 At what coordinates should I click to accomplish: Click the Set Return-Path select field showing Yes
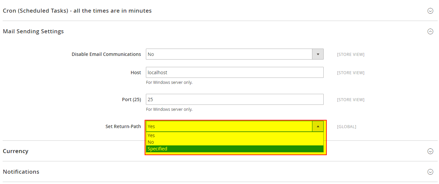pyautogui.click(x=229, y=126)
